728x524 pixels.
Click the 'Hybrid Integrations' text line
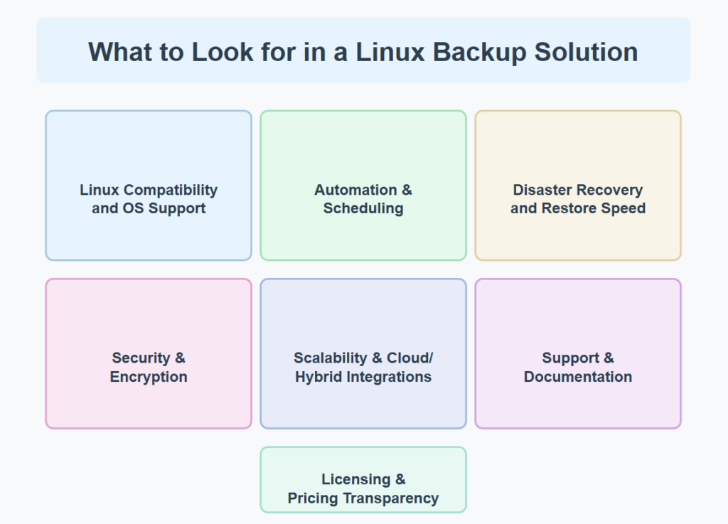363,377
